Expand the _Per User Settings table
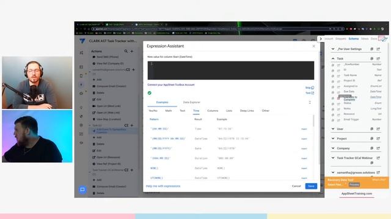The width and height of the screenshot is (391, 219). pos(333,49)
